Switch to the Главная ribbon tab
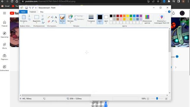This screenshot has height=107, width=190. [x=33, y=12]
